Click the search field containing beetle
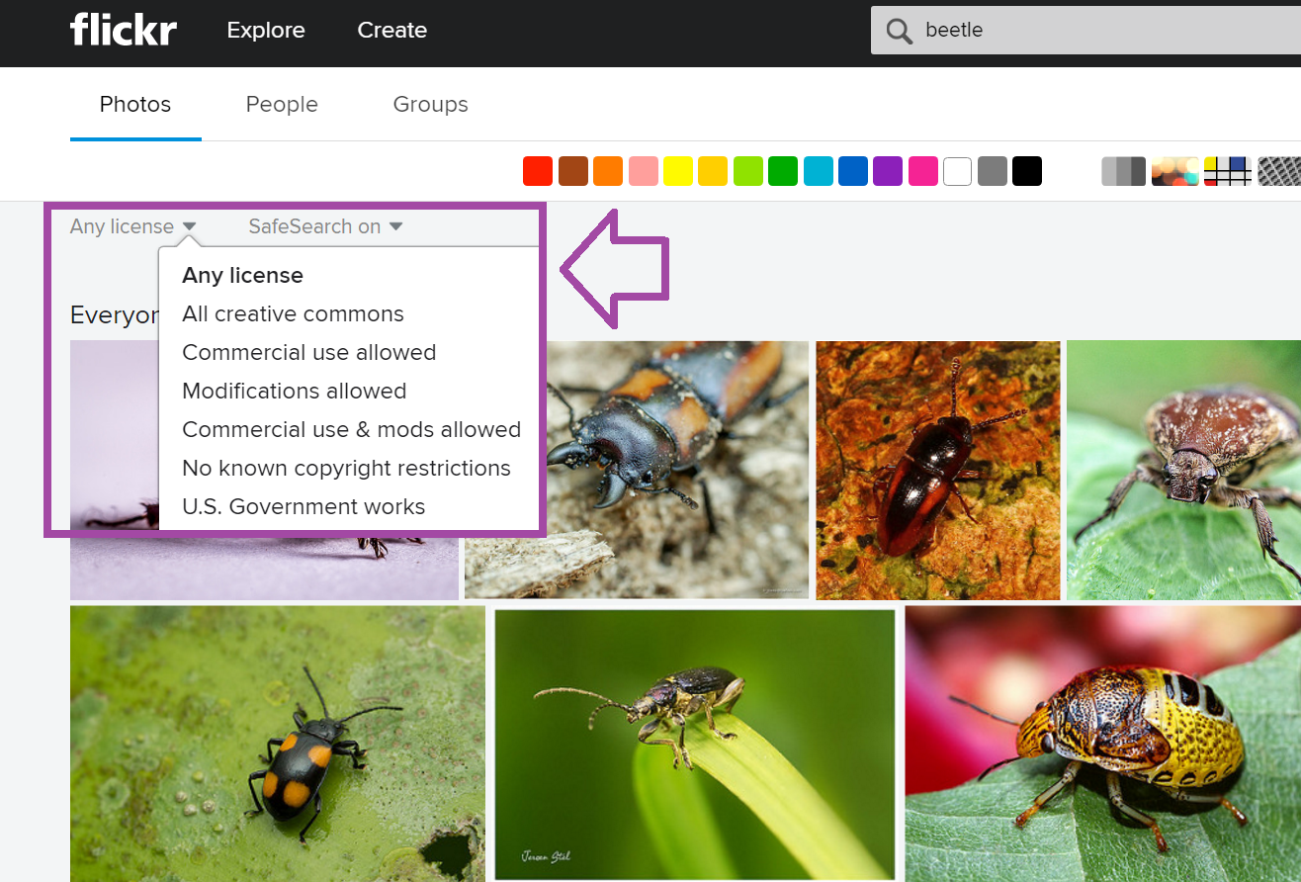This screenshot has width=1301, height=882. coord(1087,30)
